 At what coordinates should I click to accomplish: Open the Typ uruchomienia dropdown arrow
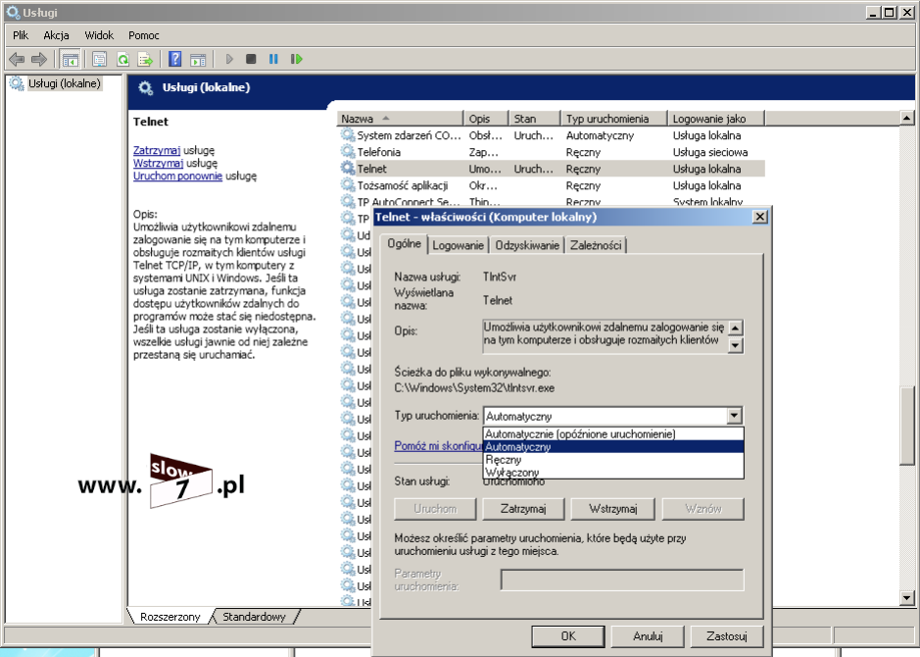[x=734, y=416]
